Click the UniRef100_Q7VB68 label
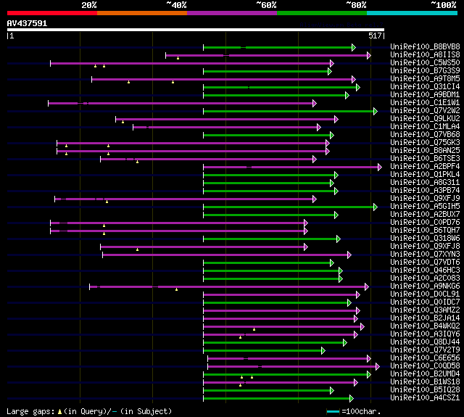Viewport: 464px width, 417px height. tap(425, 135)
